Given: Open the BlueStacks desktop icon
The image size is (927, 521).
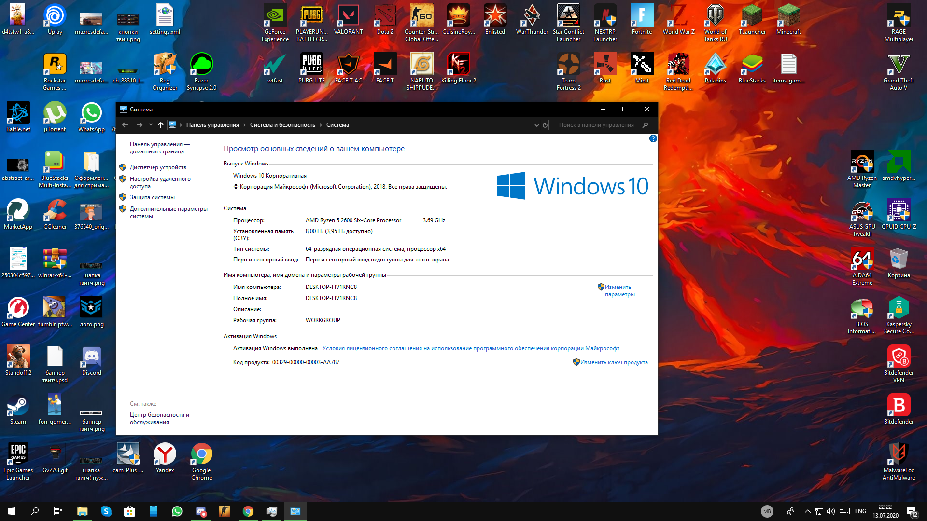Looking at the screenshot, I should (752, 68).
